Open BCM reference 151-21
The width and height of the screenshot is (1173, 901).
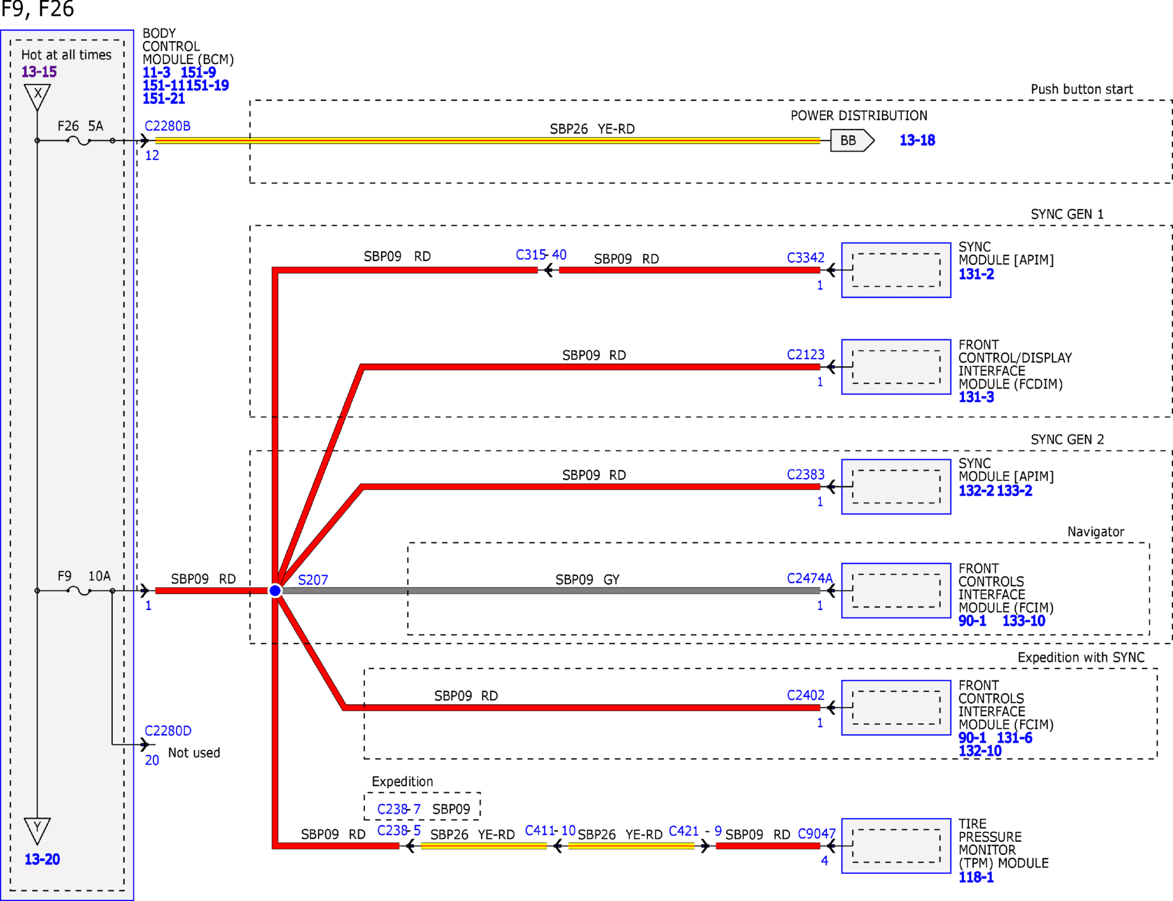coord(164,99)
